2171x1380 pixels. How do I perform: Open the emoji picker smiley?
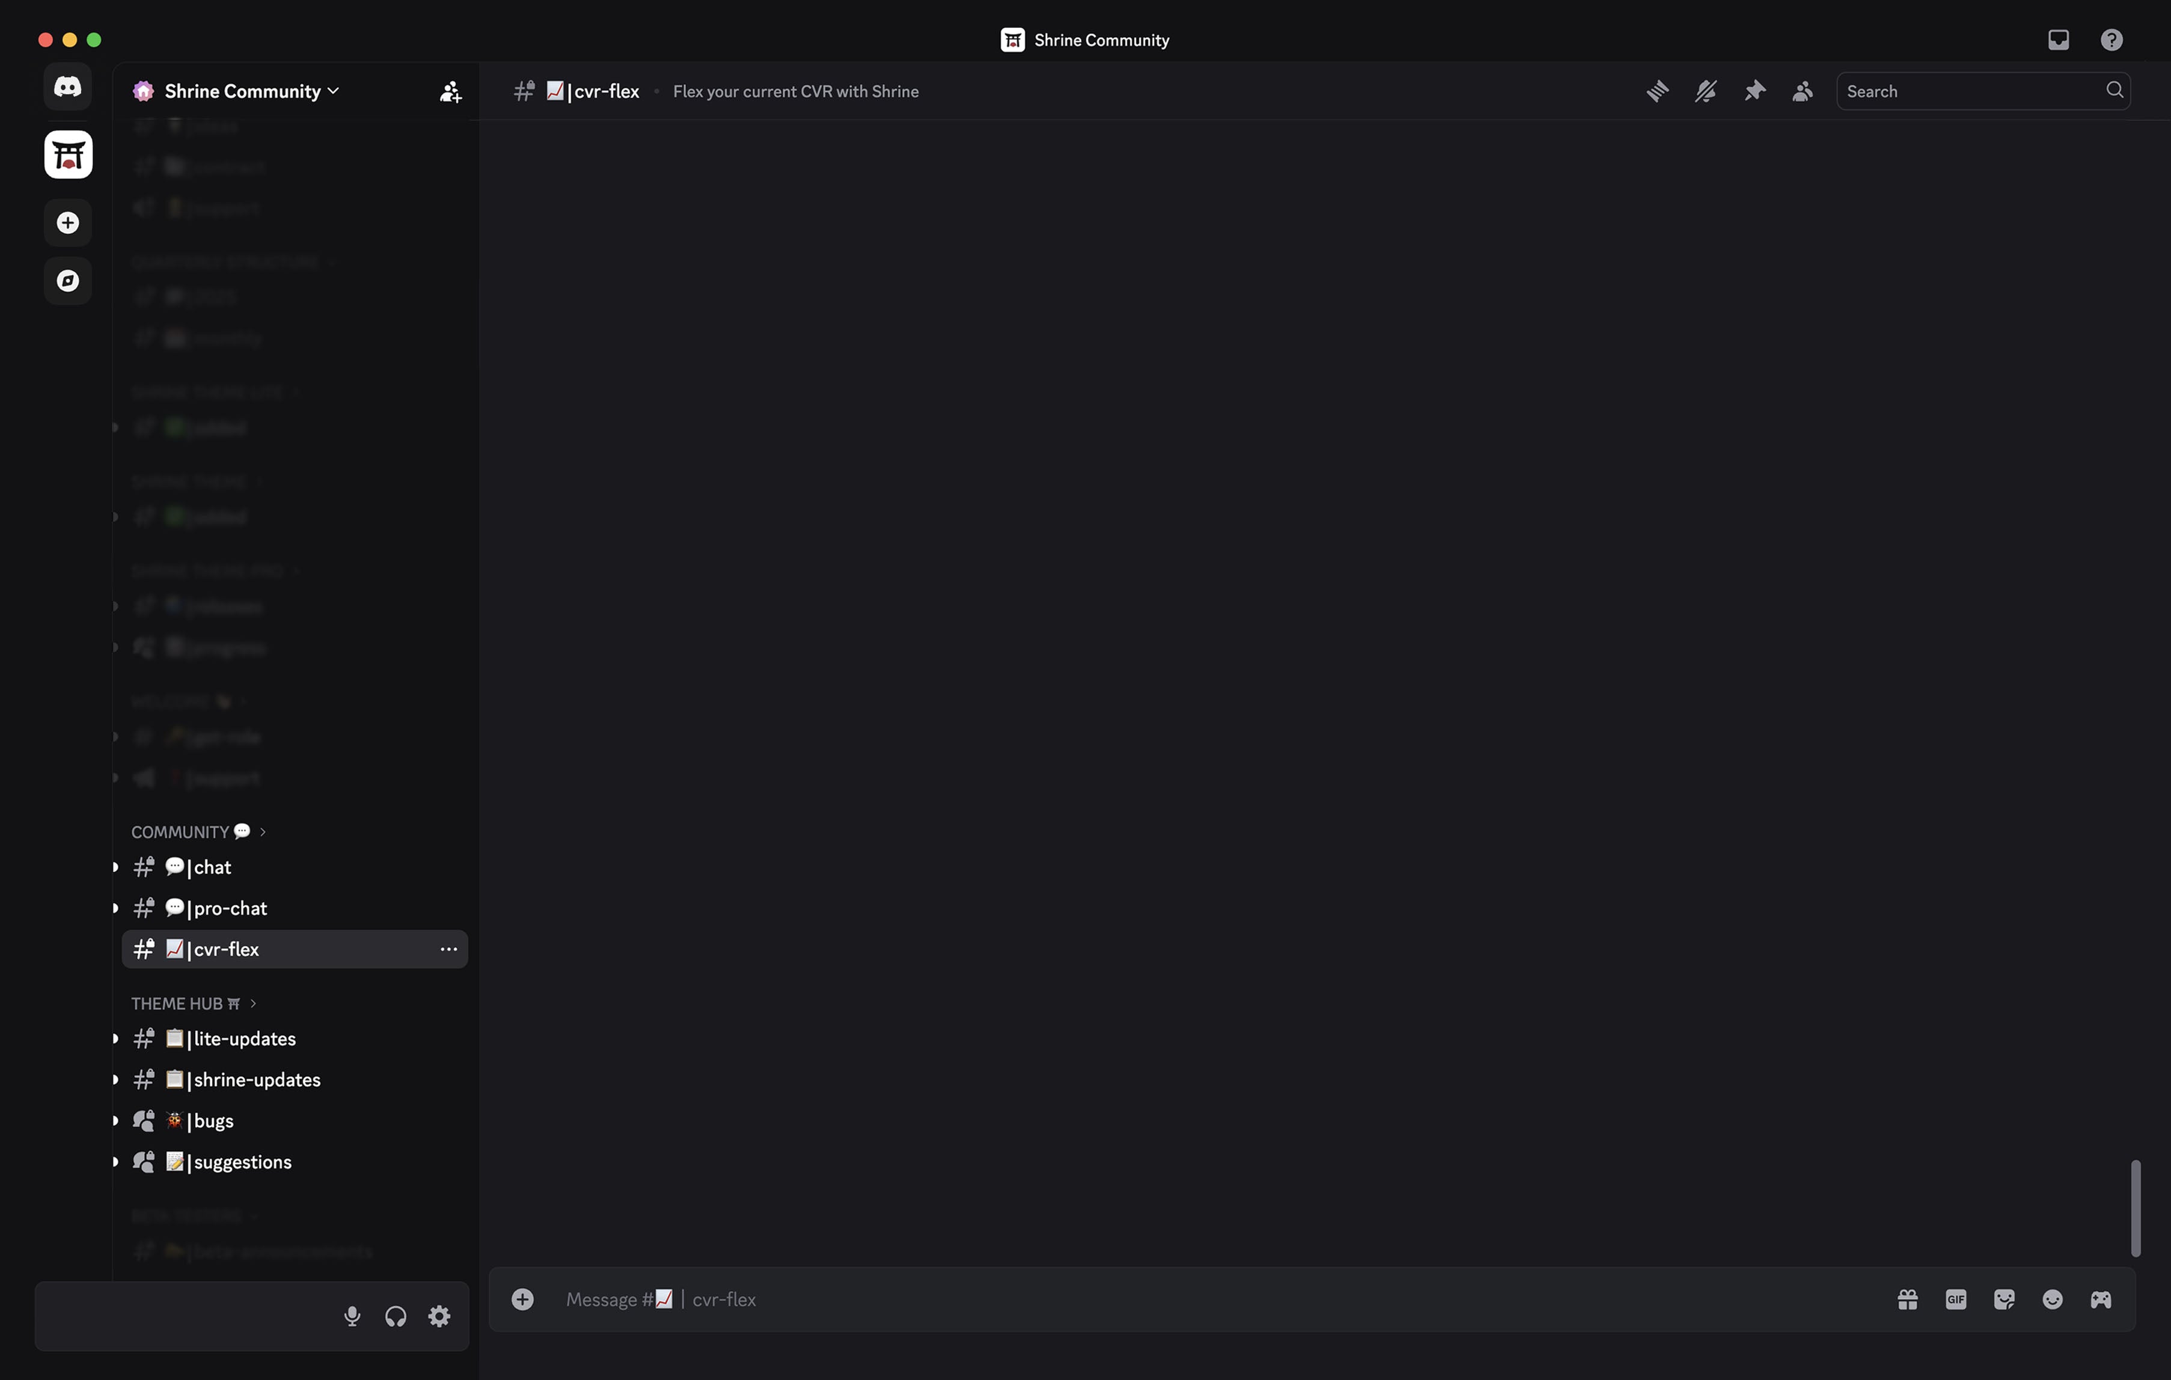[x=2052, y=1299]
